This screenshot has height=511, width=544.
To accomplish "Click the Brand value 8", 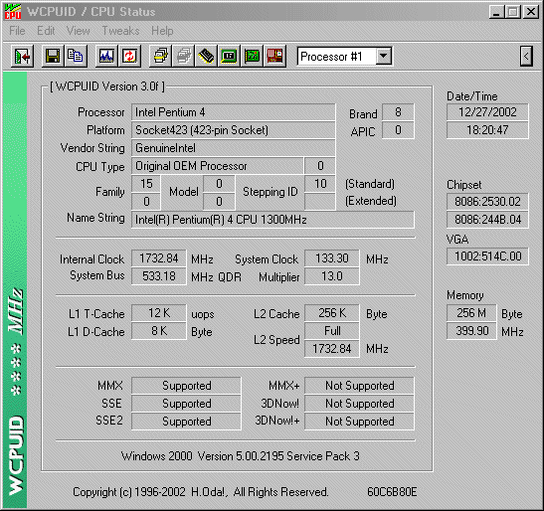I will (x=398, y=112).
